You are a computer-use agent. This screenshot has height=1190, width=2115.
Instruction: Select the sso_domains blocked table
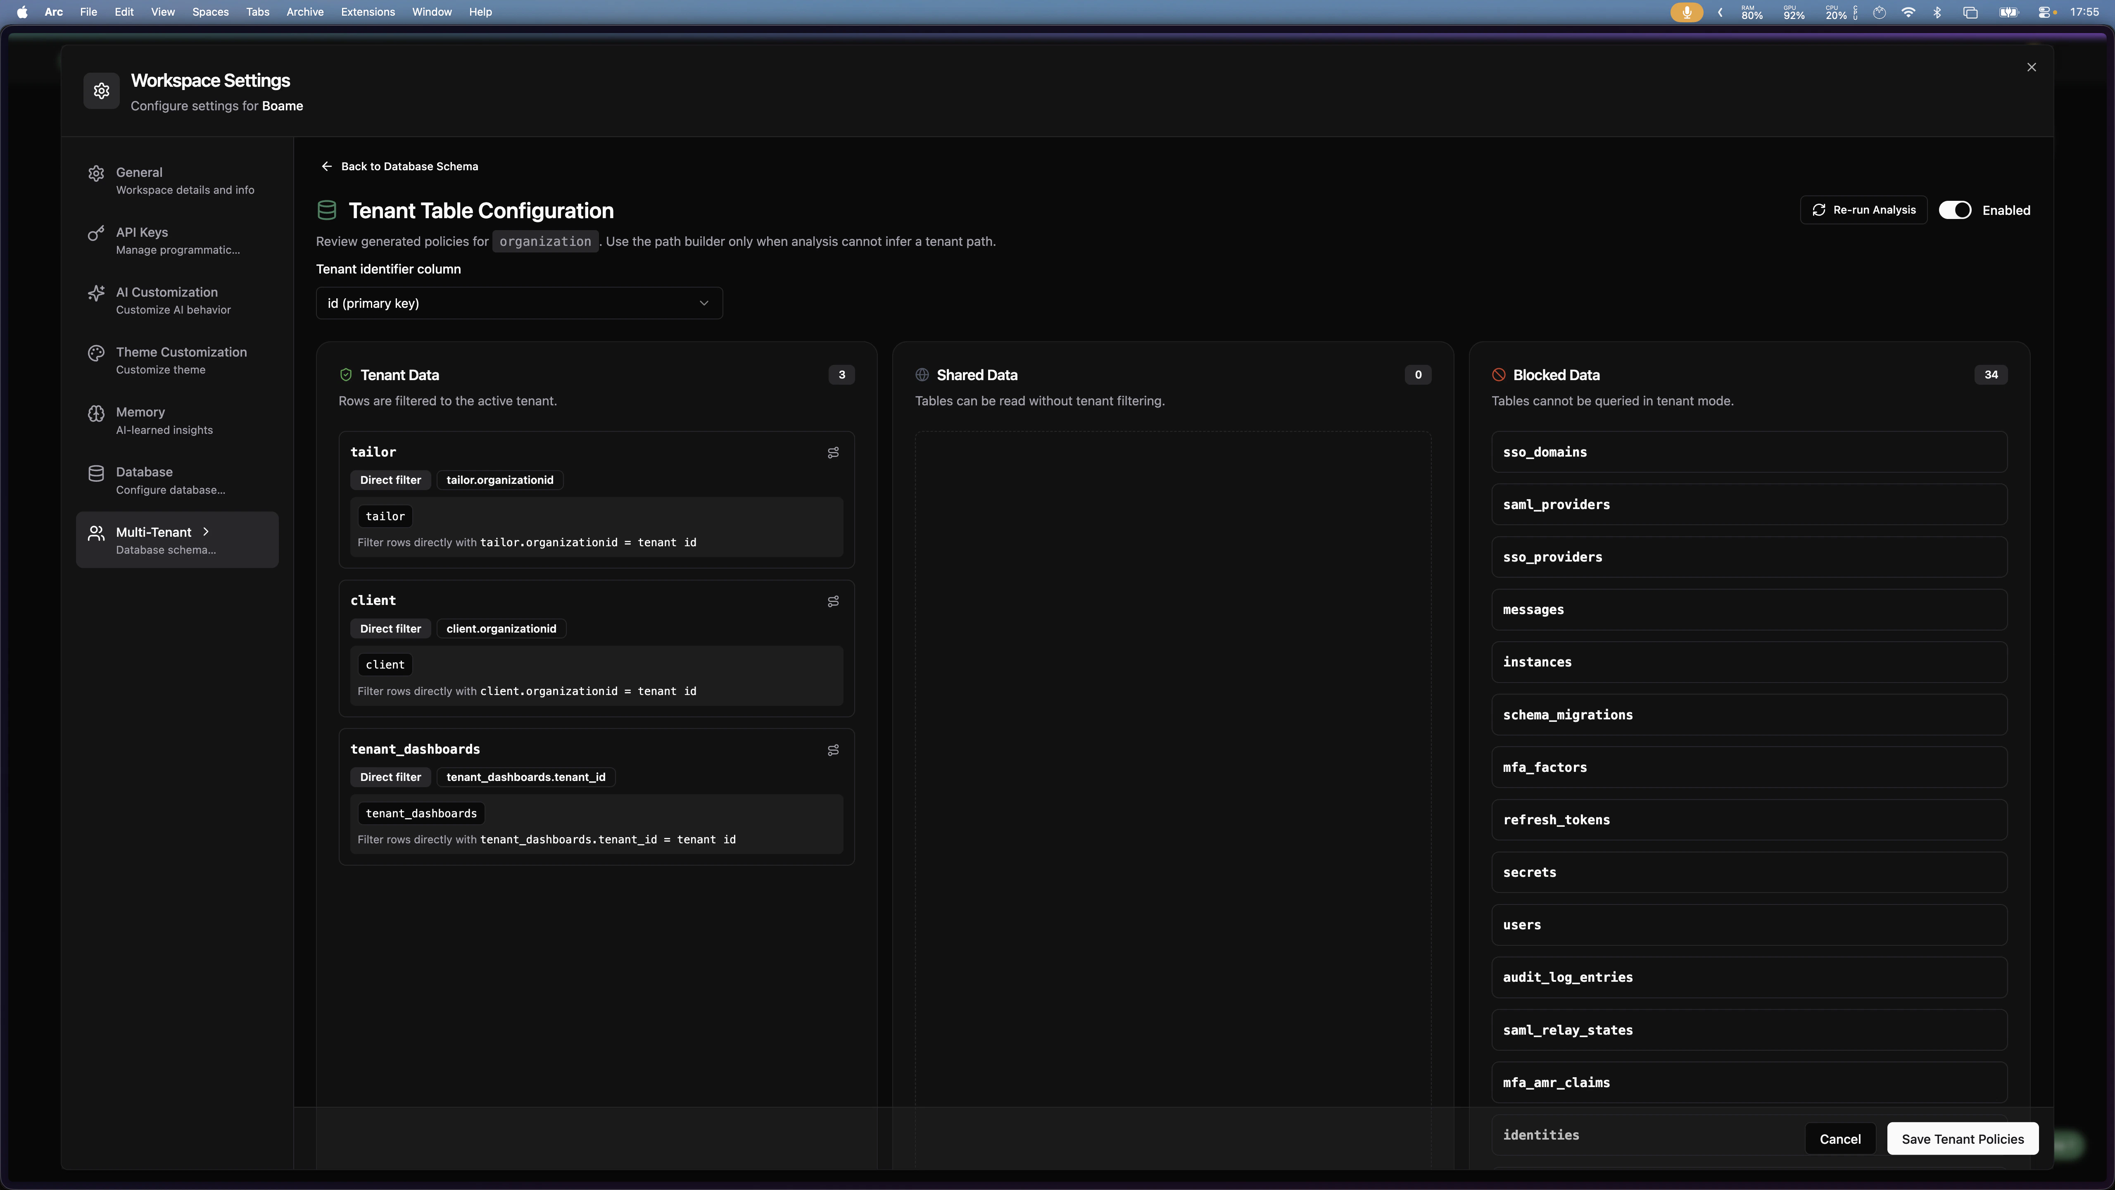point(1749,452)
